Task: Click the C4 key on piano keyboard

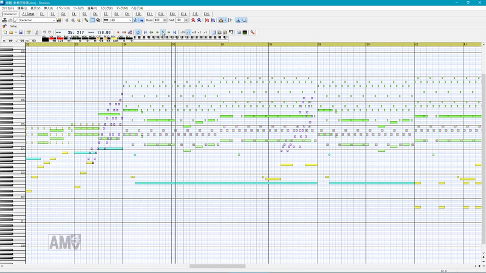Action: coord(13,149)
